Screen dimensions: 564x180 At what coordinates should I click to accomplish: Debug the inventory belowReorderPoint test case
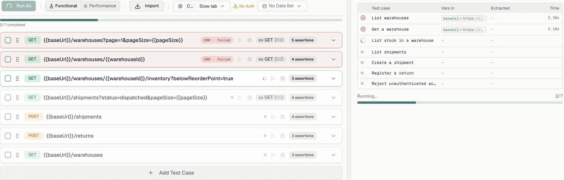(283, 78)
